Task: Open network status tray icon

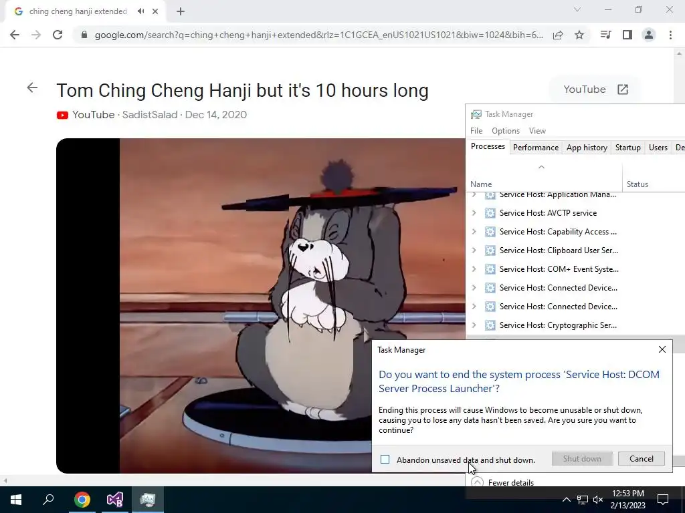Action: (583, 500)
